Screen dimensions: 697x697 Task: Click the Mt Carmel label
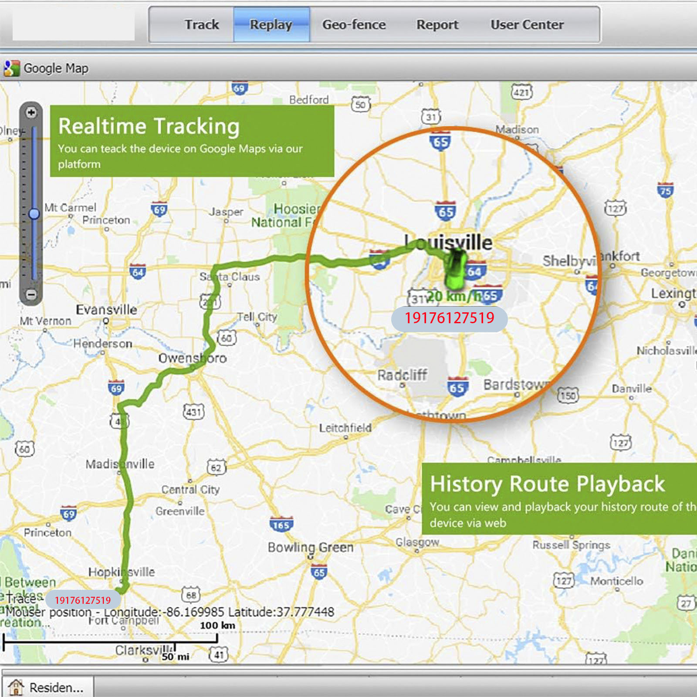click(70, 207)
